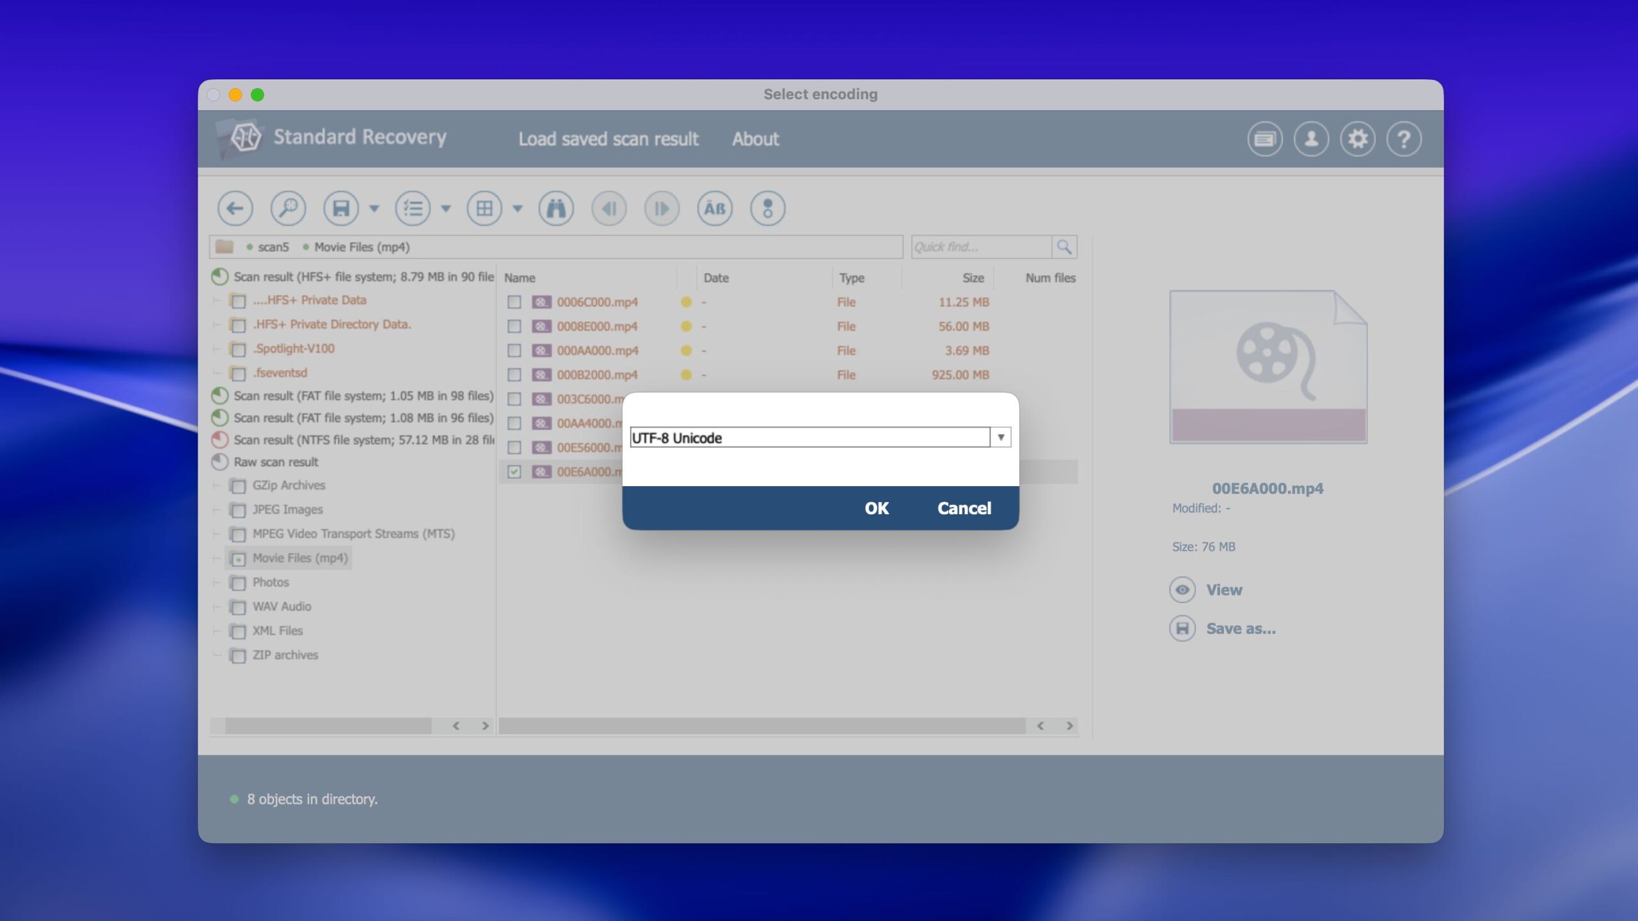Expand the dropdown arrow beside list icon
Image resolution: width=1638 pixels, height=921 pixels.
446,209
